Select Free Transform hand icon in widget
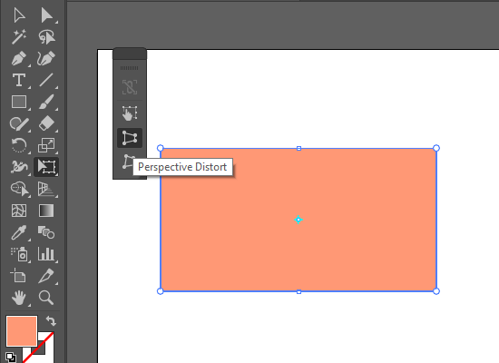Viewport: 499px width, 363px height. 129,113
